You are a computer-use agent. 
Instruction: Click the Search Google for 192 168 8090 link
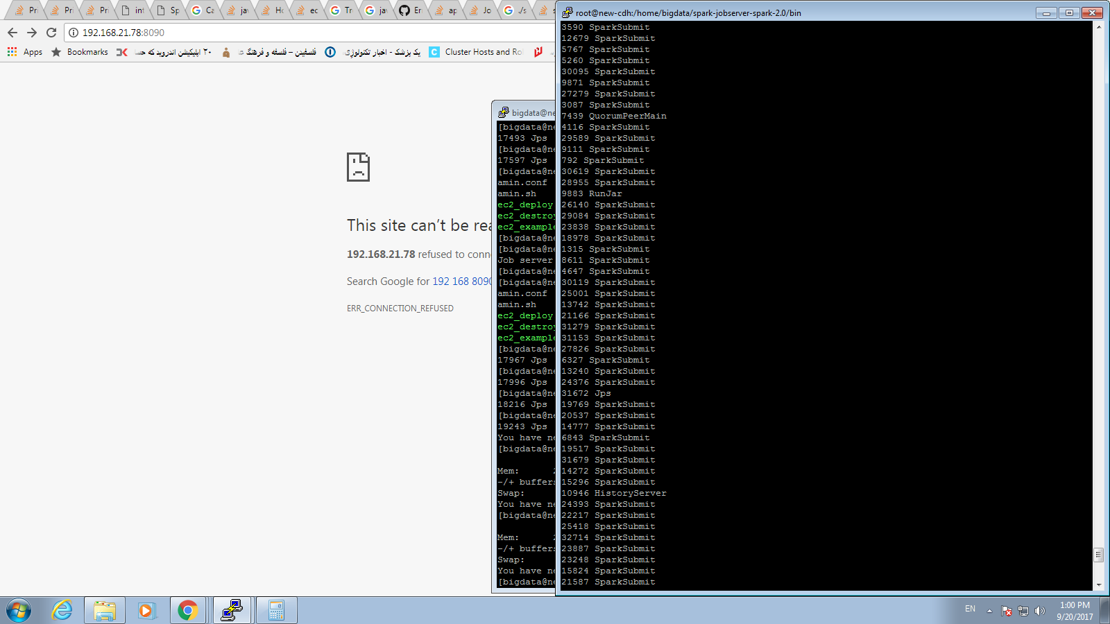[x=460, y=281]
